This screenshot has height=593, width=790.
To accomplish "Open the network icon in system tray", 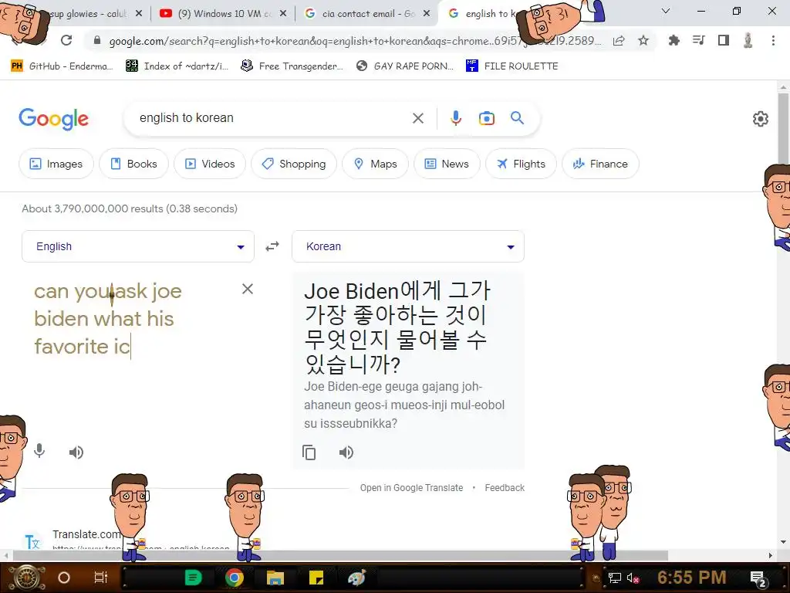I will pyautogui.click(x=615, y=578).
